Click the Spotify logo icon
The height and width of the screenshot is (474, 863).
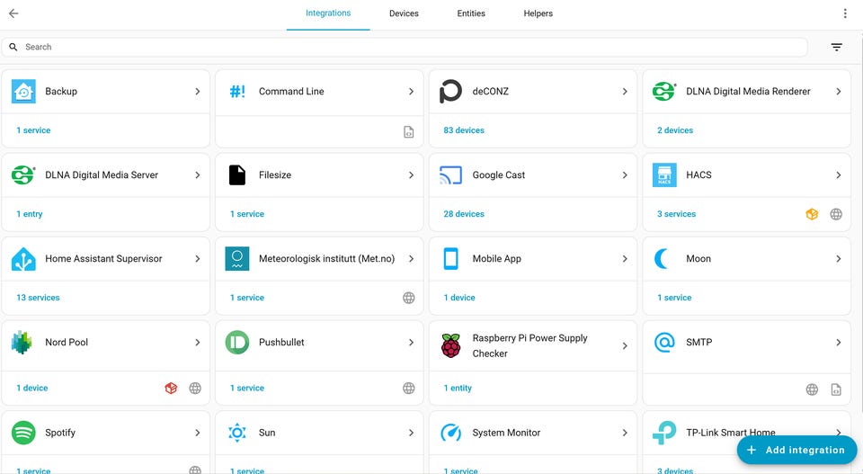(23, 433)
